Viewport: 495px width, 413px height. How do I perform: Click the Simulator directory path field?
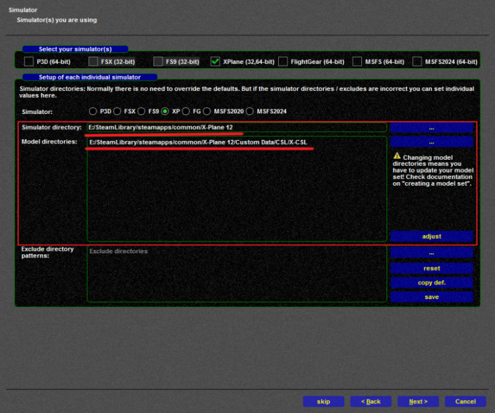[x=236, y=128]
